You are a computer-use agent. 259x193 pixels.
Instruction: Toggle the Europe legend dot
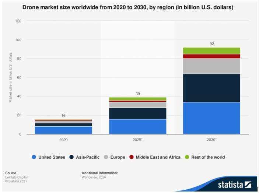[106, 157]
